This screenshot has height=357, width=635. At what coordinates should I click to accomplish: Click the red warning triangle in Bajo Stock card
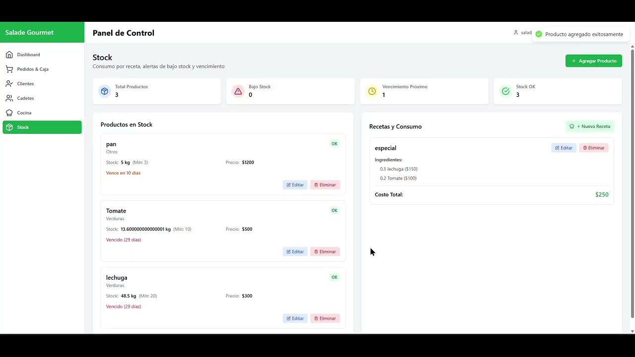coord(238,91)
